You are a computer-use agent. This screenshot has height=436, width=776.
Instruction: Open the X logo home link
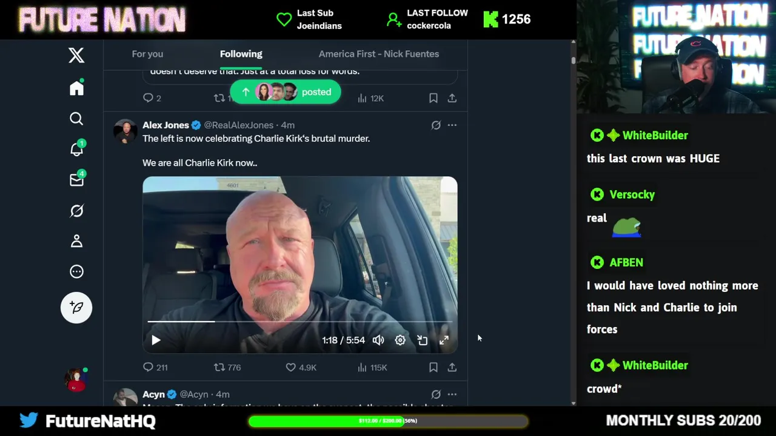(76, 55)
